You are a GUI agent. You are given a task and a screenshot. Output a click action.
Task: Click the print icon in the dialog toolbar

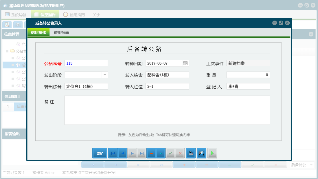tap(191, 153)
